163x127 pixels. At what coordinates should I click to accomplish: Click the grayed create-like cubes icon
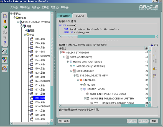point(5,32)
